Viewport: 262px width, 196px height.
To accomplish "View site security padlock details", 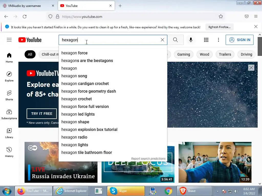I will tap(58, 16).
